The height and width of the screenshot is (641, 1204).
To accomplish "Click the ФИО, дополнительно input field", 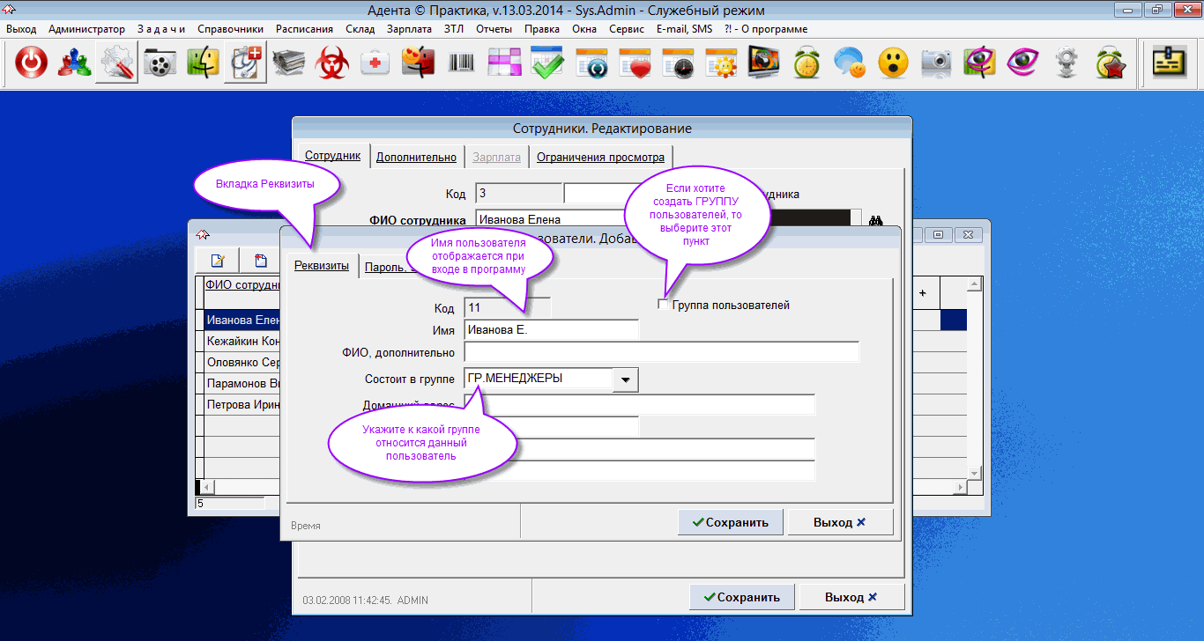I will click(660, 353).
